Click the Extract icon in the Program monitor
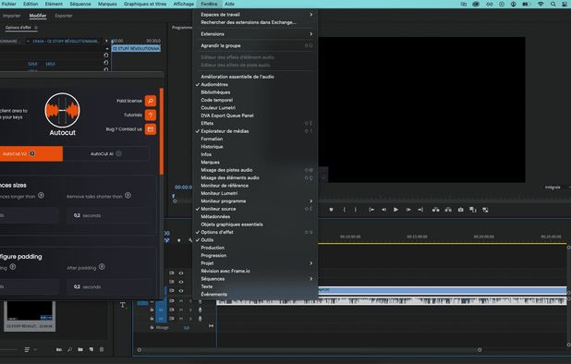Image resolution: width=571 pixels, height=364 pixels. pos(448,210)
